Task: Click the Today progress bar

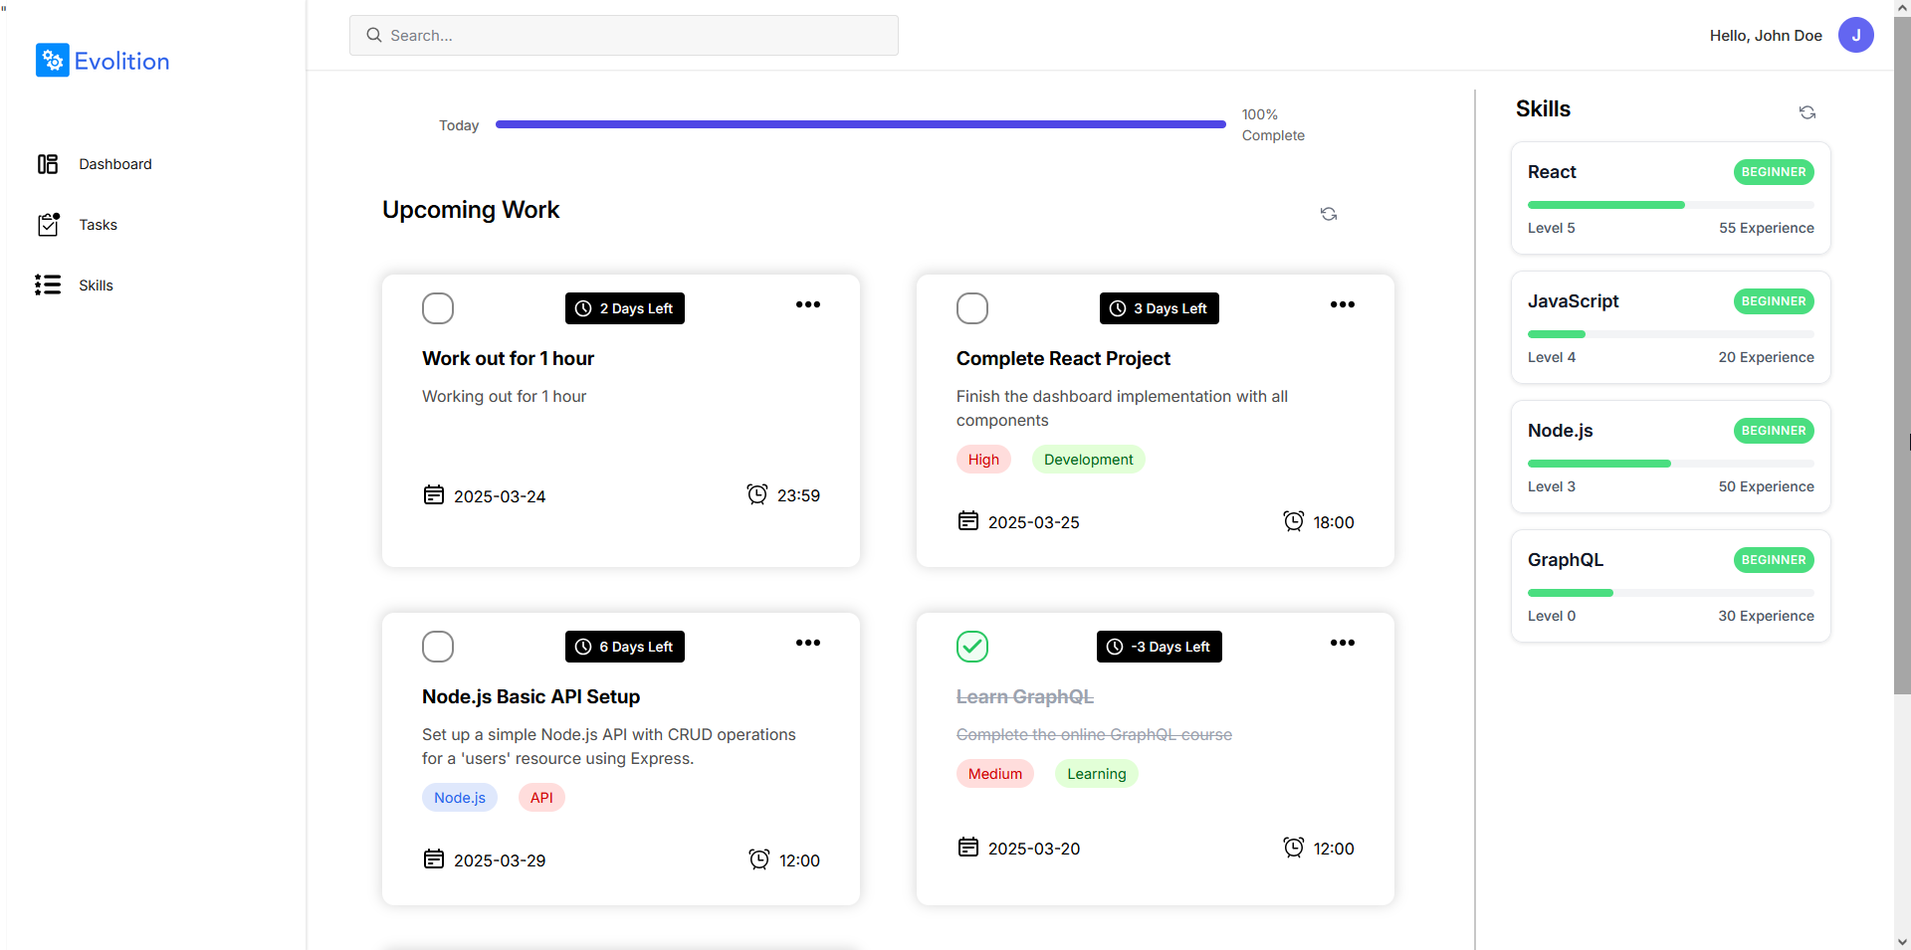Action: [x=861, y=124]
